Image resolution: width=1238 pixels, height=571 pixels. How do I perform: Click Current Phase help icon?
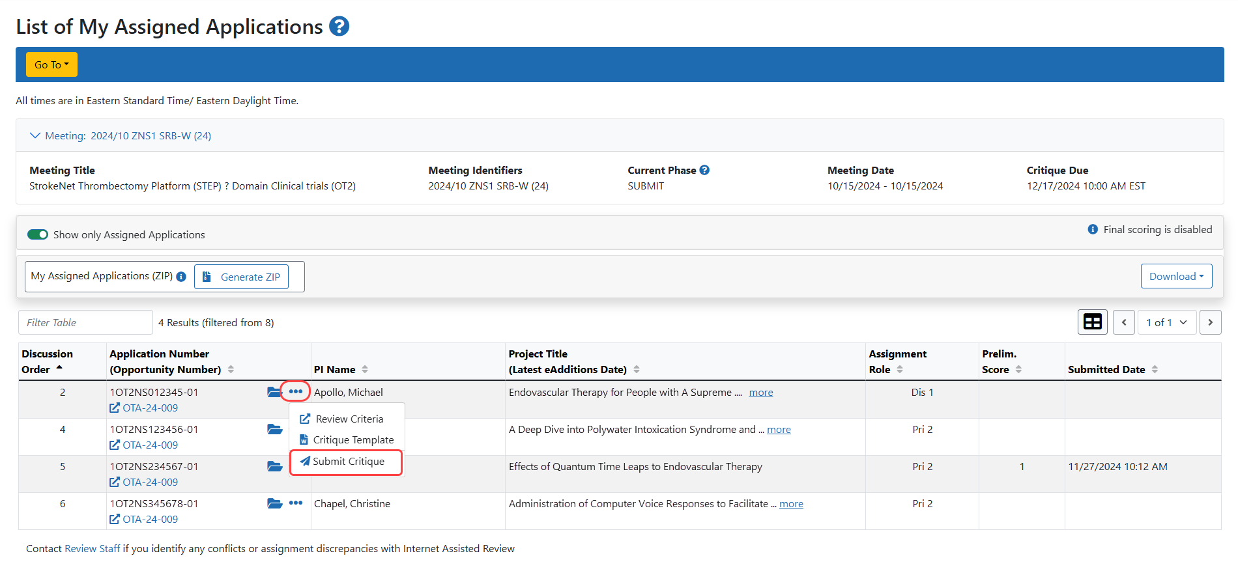704,170
